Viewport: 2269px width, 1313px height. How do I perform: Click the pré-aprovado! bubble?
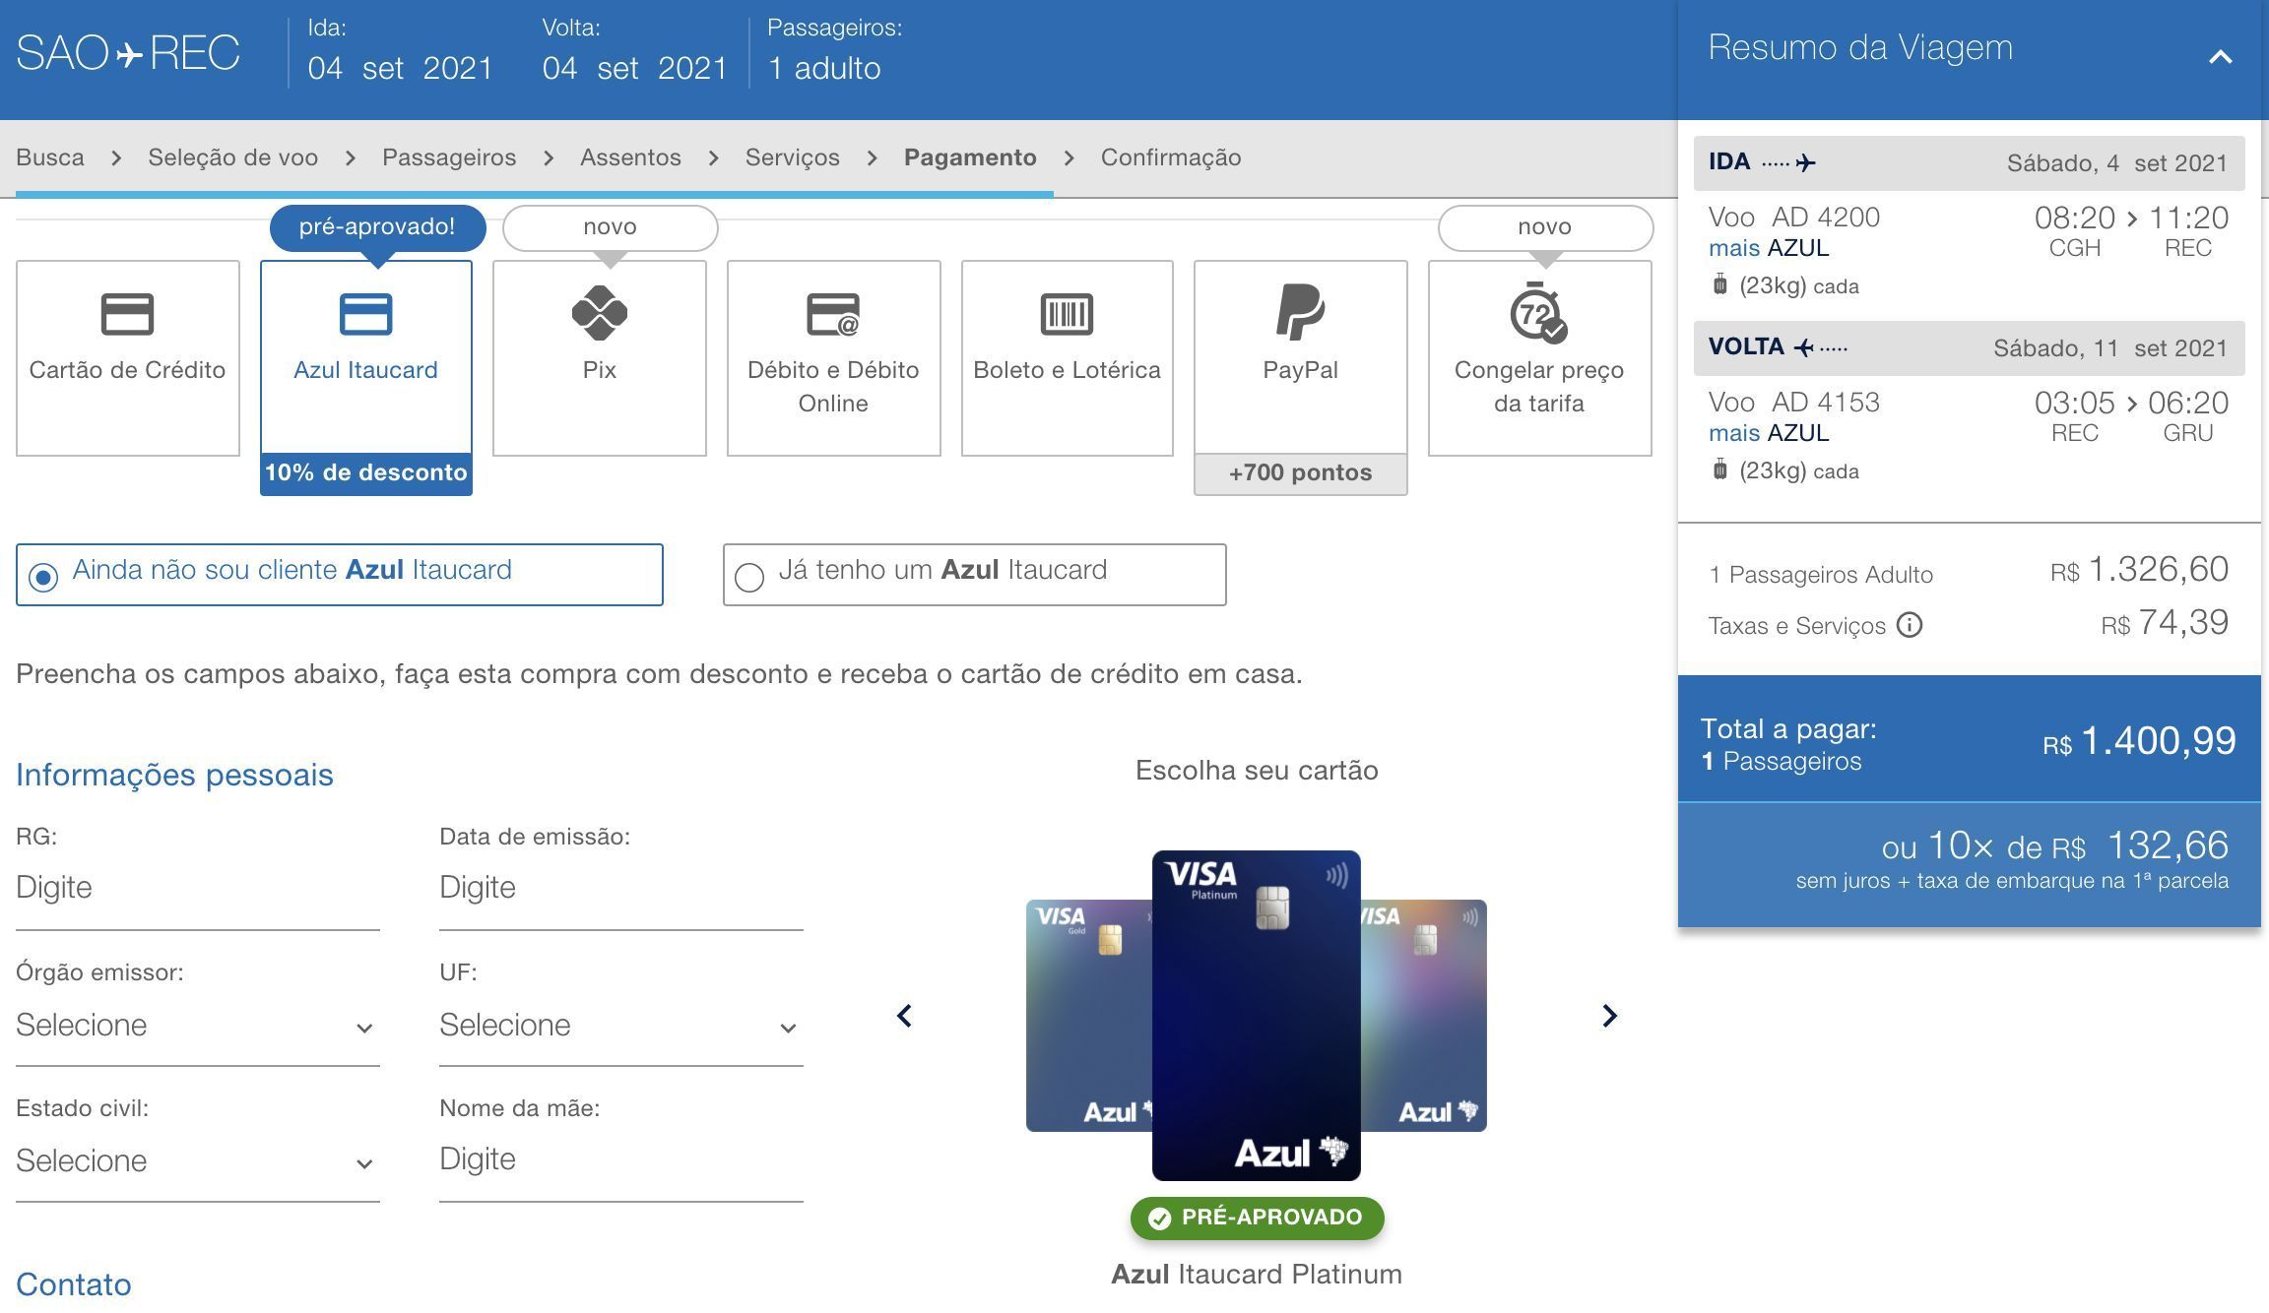377,227
